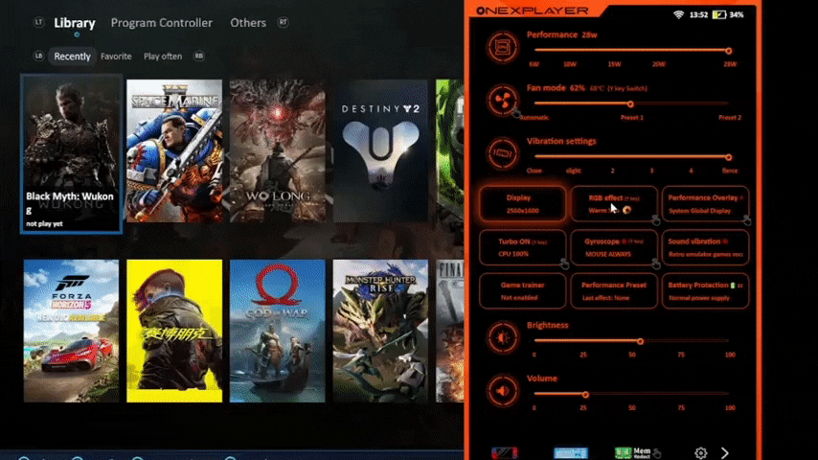818x460 pixels.
Task: Click the blue keyboard icon in bottom bar
Action: [571, 452]
